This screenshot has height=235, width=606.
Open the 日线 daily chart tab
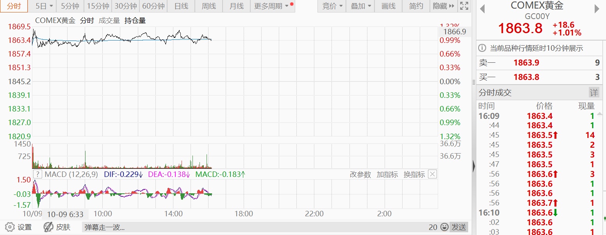(181, 6)
